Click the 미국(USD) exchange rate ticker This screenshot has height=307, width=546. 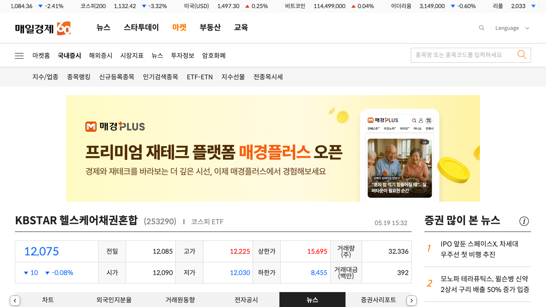(x=226, y=6)
